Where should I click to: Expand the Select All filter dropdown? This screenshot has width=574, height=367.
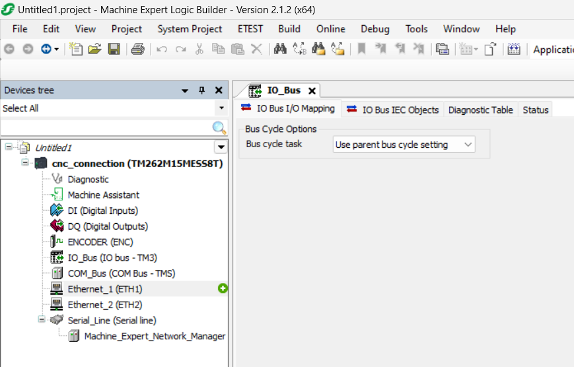point(221,108)
